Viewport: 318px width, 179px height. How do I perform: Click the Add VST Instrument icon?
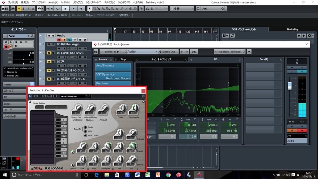pos(225,35)
